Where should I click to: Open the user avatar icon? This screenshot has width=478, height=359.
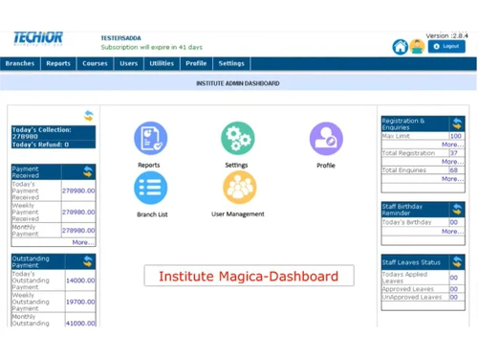[417, 47]
